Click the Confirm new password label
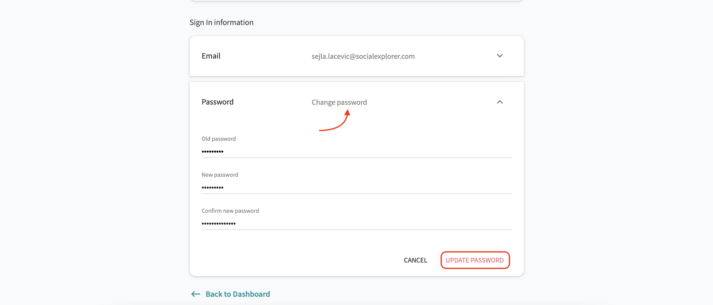 tap(230, 210)
